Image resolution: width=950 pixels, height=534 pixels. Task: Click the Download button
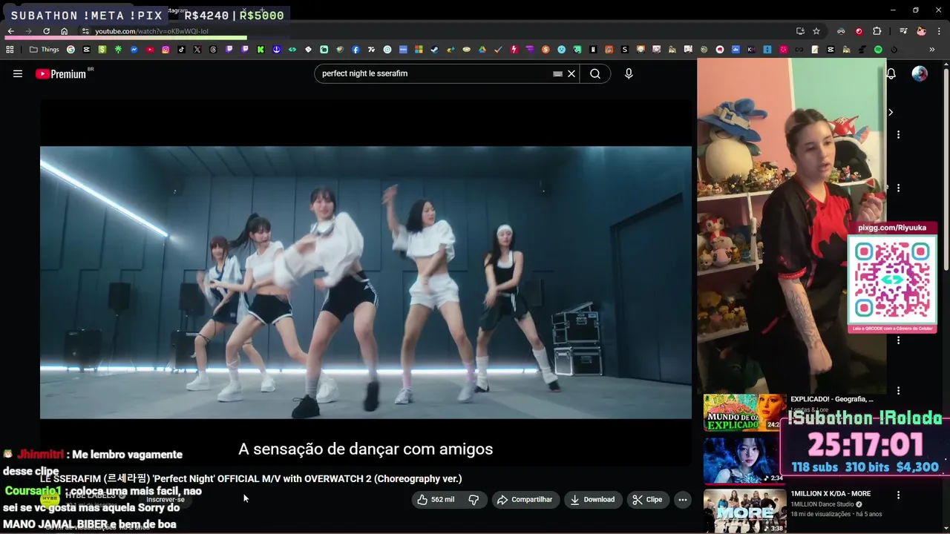tap(592, 499)
